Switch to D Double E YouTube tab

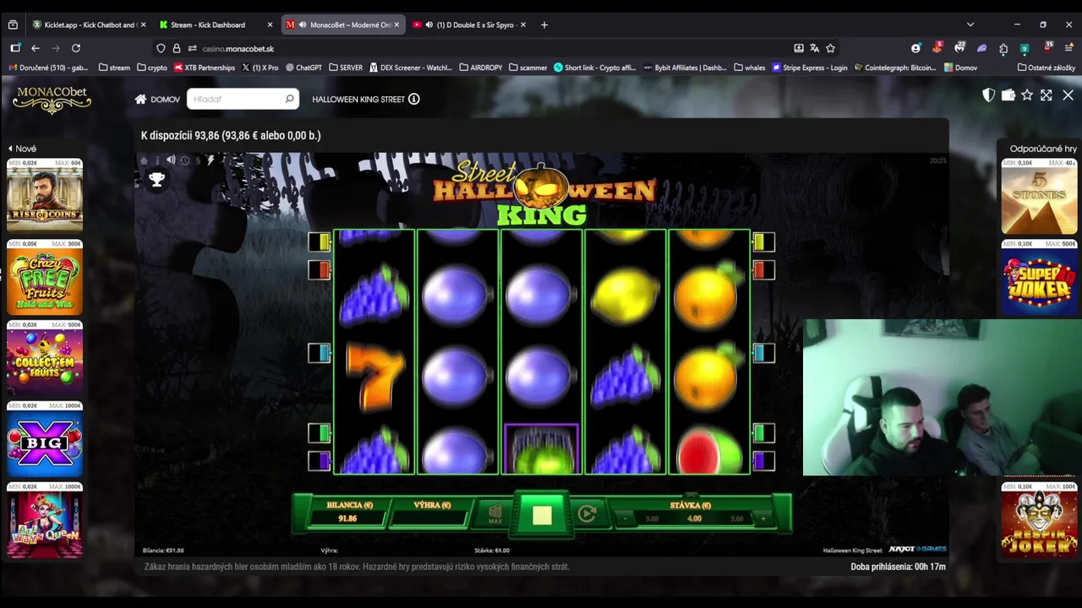(x=469, y=24)
